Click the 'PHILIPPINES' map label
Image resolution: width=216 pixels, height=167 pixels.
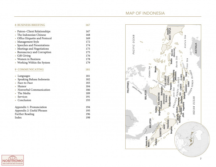pyautogui.click(x=128, y=87)
